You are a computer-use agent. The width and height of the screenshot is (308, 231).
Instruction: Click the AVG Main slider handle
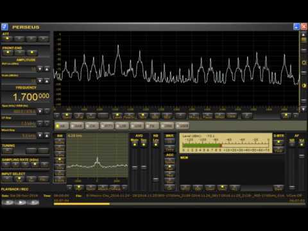point(135,167)
